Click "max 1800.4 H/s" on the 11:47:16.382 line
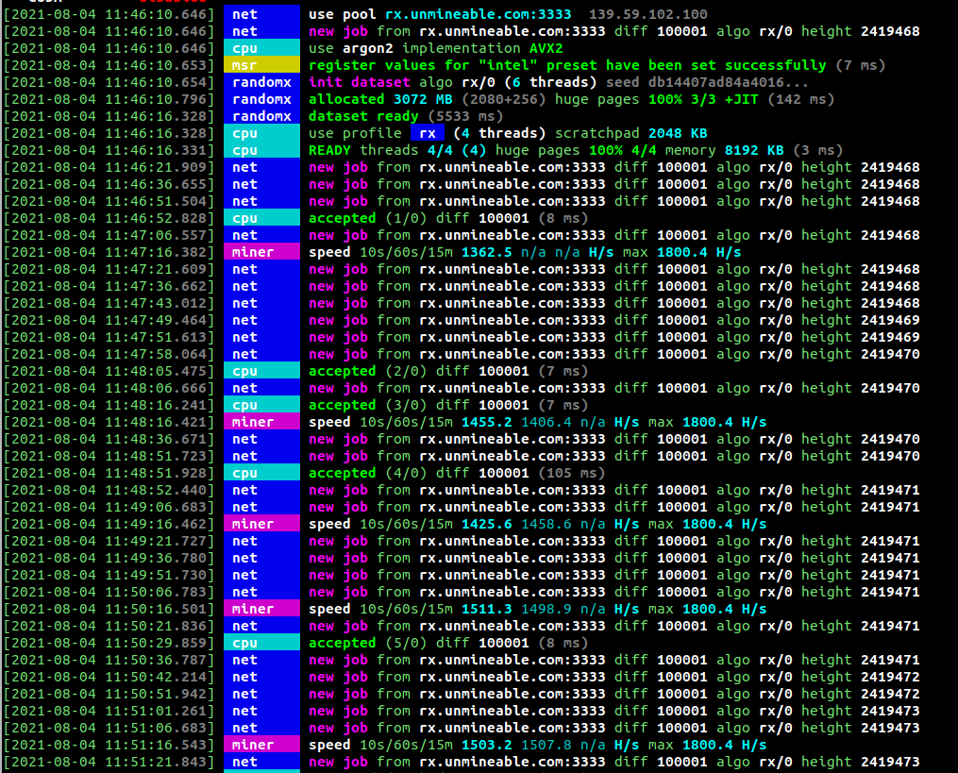The image size is (958, 773). (681, 252)
